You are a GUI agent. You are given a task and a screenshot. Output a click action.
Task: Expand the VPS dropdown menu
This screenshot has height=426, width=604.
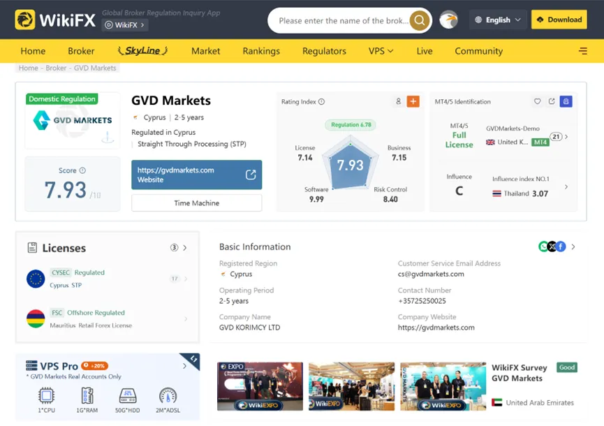pyautogui.click(x=381, y=51)
